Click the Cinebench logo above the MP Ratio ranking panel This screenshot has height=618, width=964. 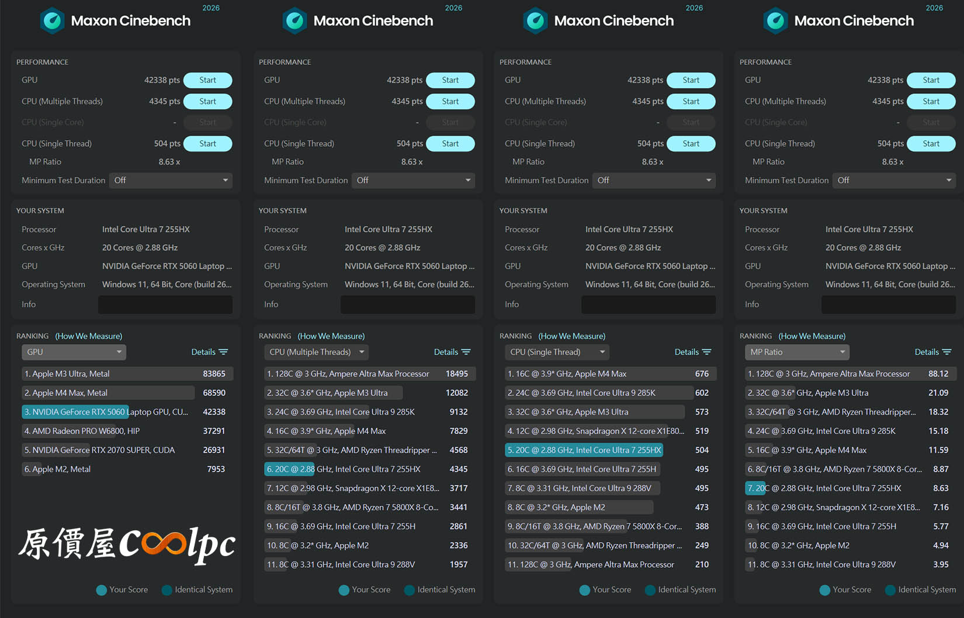(775, 21)
